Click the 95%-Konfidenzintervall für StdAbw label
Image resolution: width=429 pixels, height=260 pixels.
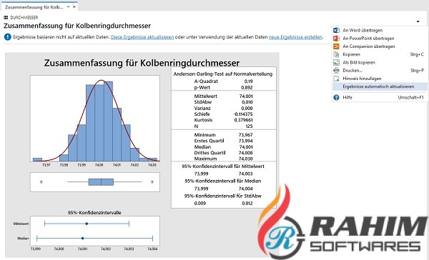coord(223,196)
